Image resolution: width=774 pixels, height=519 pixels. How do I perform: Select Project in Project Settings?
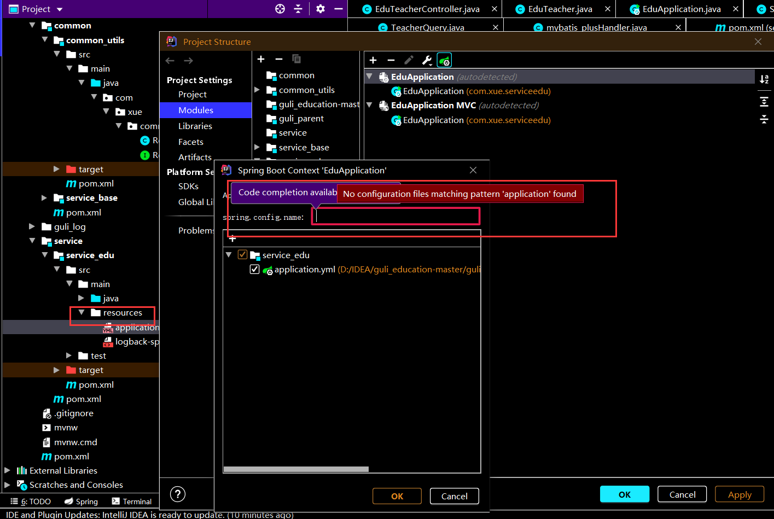pos(193,94)
